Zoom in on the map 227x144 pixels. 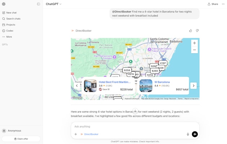coord(195,43)
